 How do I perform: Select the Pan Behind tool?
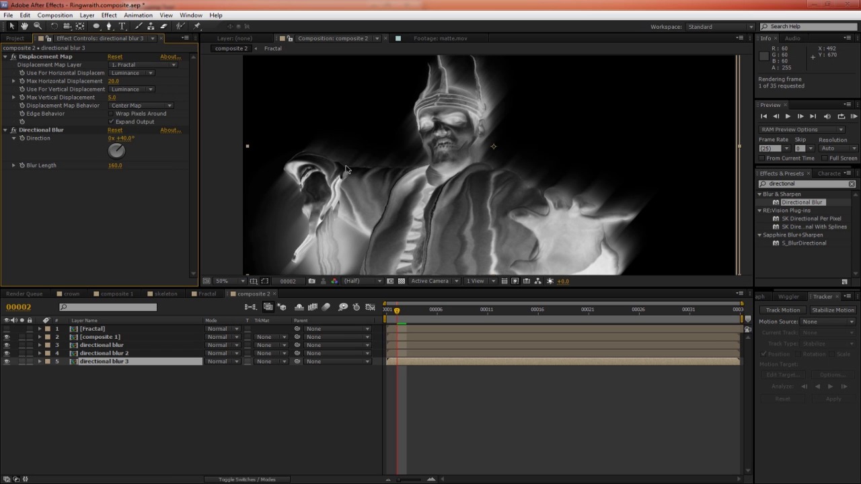click(81, 26)
